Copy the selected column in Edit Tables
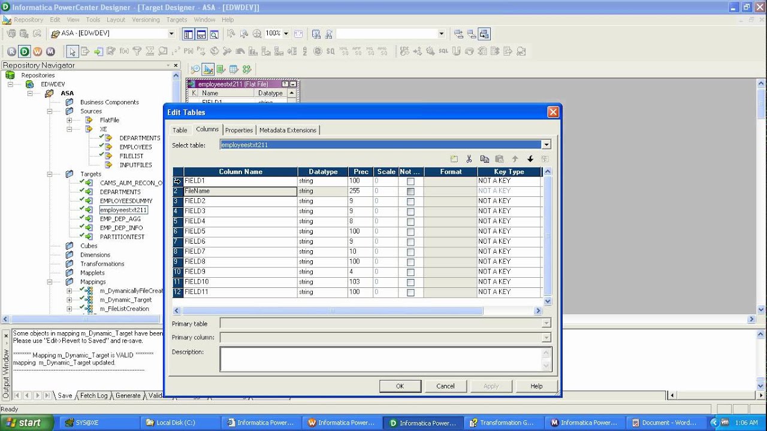This screenshot has width=767, height=431. point(485,159)
